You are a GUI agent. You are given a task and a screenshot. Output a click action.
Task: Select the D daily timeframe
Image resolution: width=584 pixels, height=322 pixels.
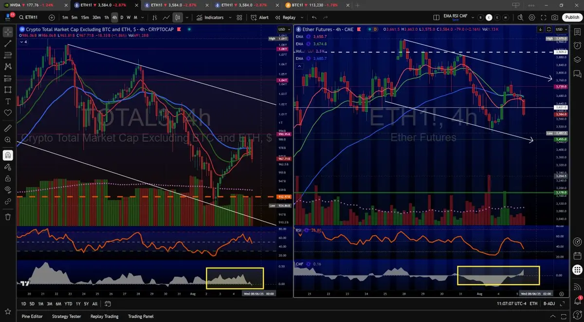pyautogui.click(x=122, y=18)
